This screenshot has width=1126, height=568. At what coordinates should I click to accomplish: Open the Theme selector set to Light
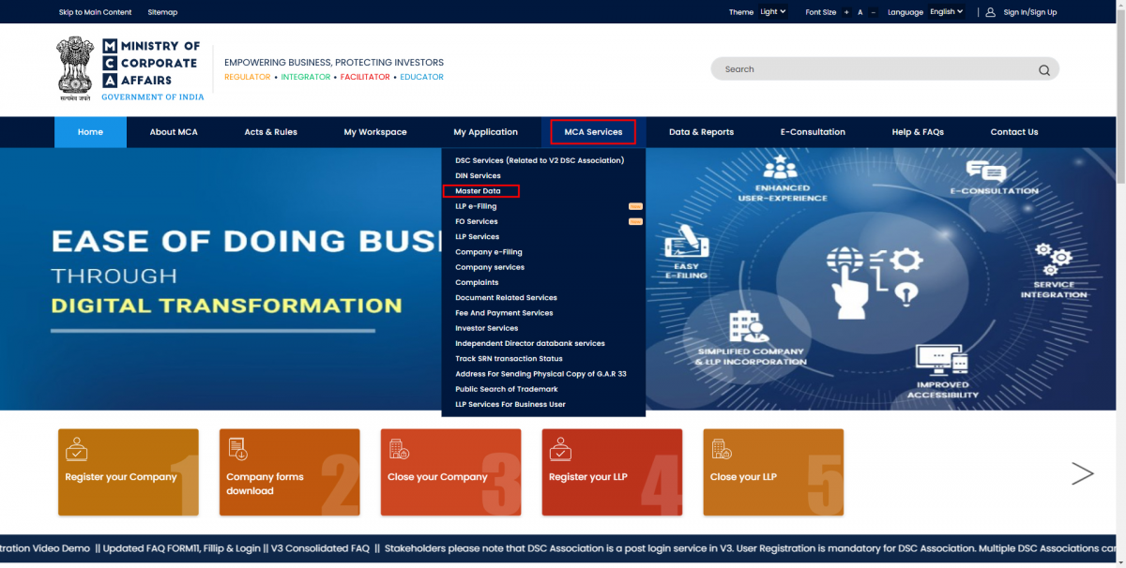tap(770, 11)
